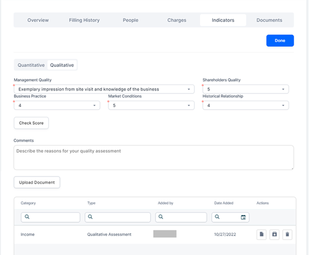Click into the Comments text area

(154, 157)
